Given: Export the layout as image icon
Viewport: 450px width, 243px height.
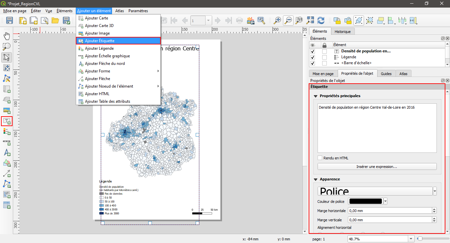Looking at the screenshot, I should tap(251, 20).
